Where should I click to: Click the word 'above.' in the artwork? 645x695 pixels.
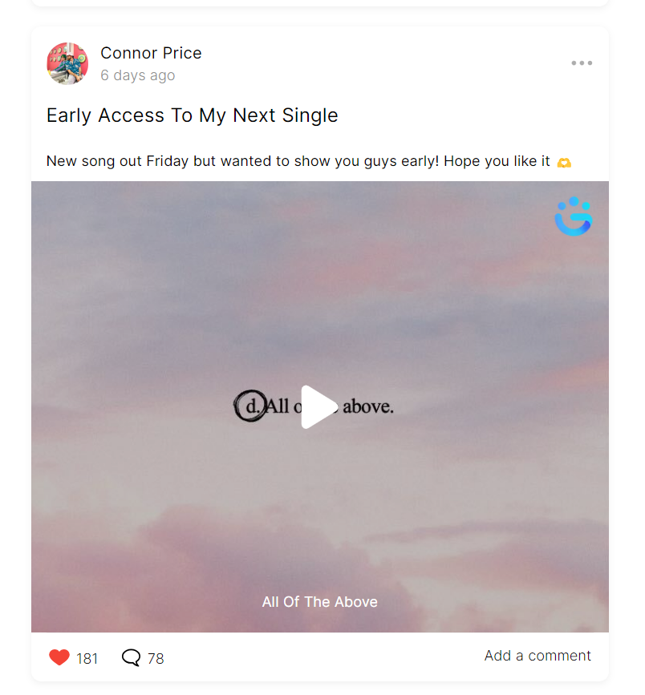pos(367,406)
